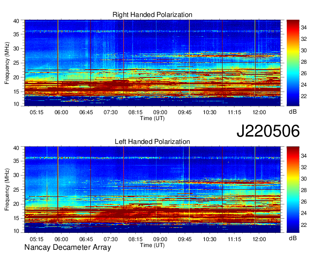The height and width of the screenshot is (253, 312).
Task: Click the 20 MHz tick on the Right Handed frequency axis
Action: point(16,77)
